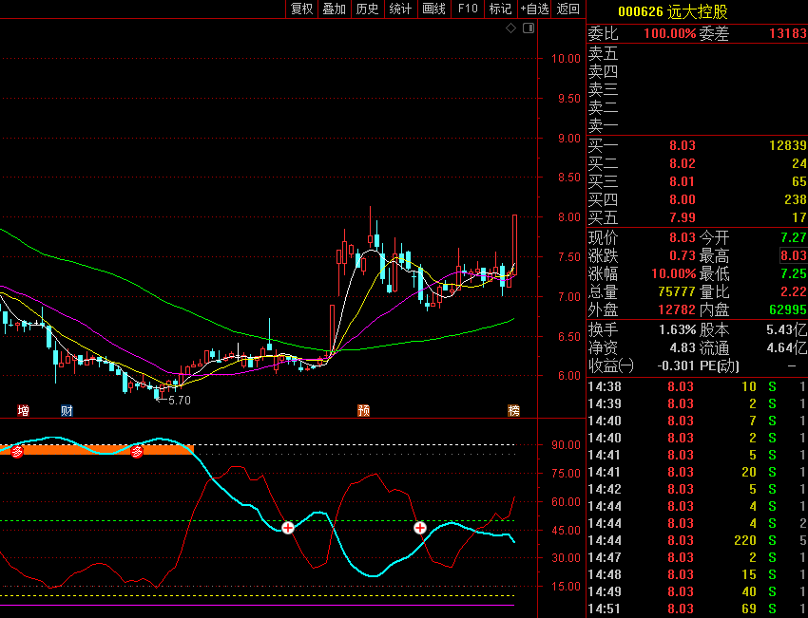808x618 pixels.
Task: Click the leftmost 多 signal marker
Action: point(17,452)
